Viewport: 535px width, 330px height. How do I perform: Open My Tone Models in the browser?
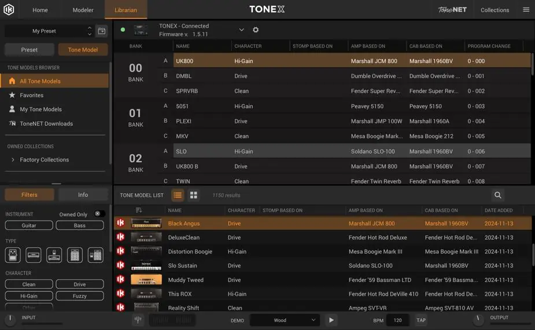point(40,109)
